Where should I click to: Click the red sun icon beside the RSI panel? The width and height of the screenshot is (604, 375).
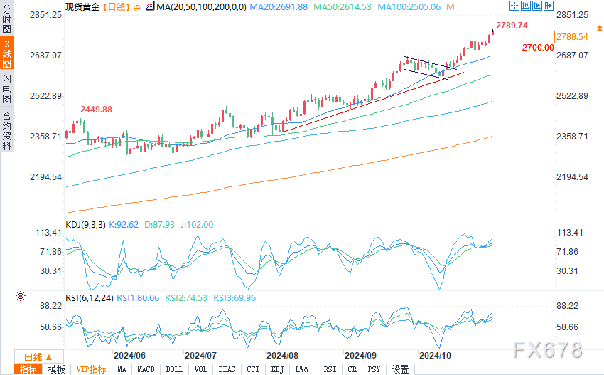click(x=20, y=295)
